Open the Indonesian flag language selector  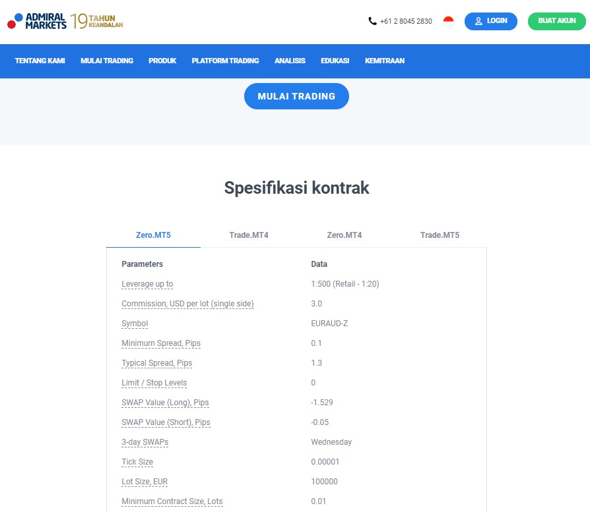[448, 21]
